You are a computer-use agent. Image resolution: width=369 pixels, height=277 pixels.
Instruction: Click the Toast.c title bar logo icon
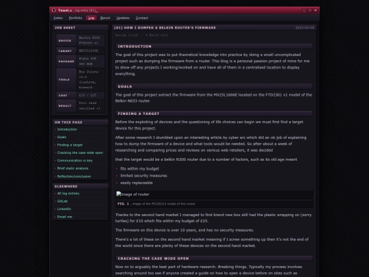54,10
